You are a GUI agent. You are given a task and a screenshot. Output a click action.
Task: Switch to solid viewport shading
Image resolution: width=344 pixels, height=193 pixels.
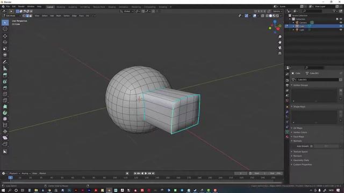tap(270, 16)
